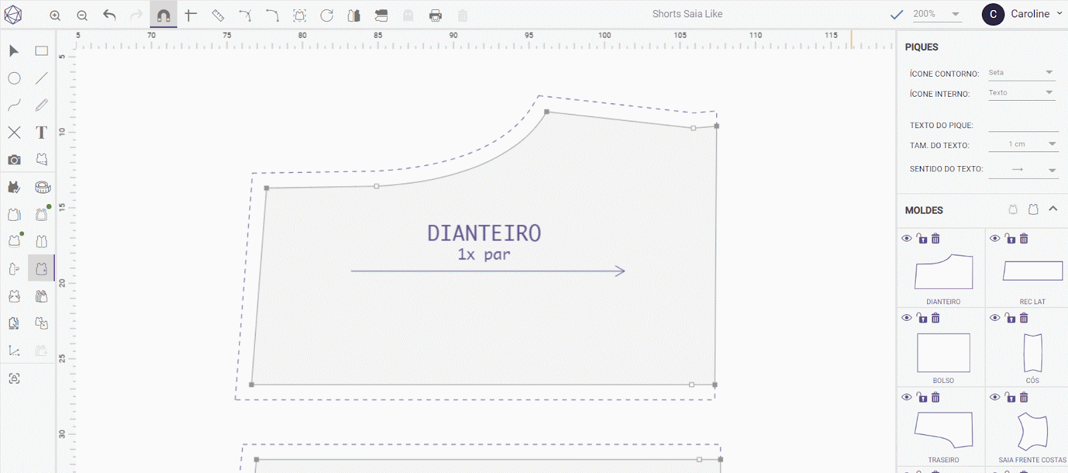Toggle the lock on the REC LAT mold
The image size is (1068, 473).
click(1010, 238)
